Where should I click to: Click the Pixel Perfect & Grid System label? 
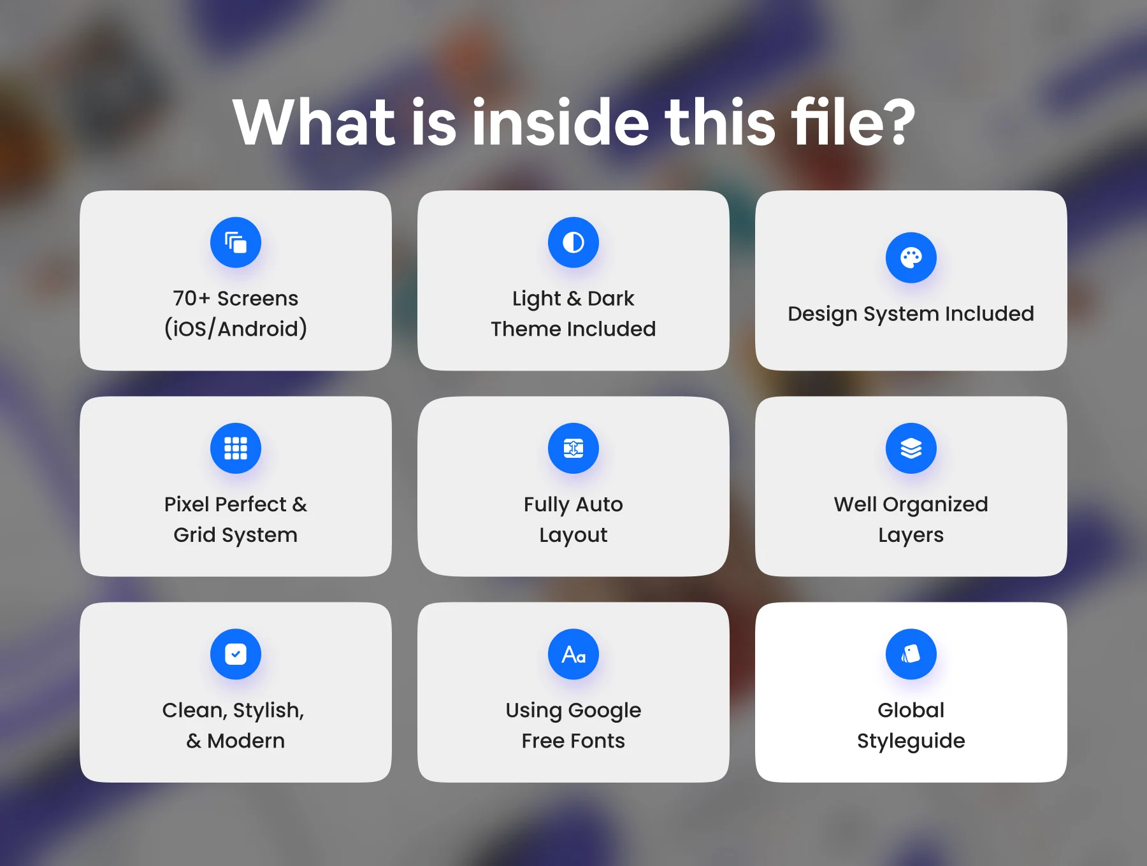(236, 519)
